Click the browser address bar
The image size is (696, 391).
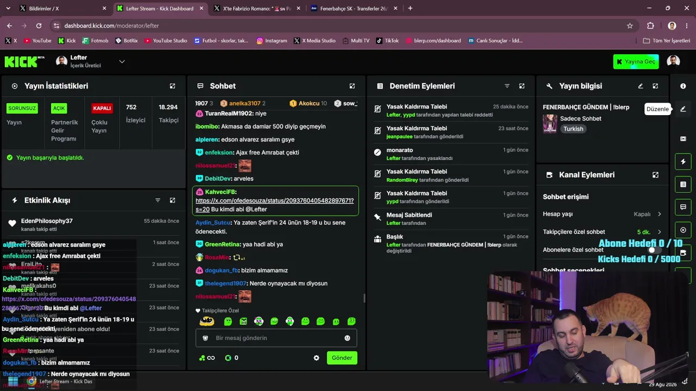point(343,26)
